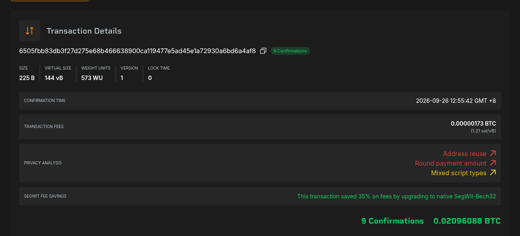Click the orange up-down arrows transaction icon
520x236 pixels.
pyautogui.click(x=30, y=31)
